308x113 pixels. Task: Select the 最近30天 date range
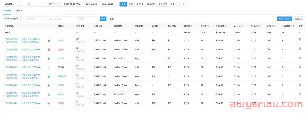point(163,4)
